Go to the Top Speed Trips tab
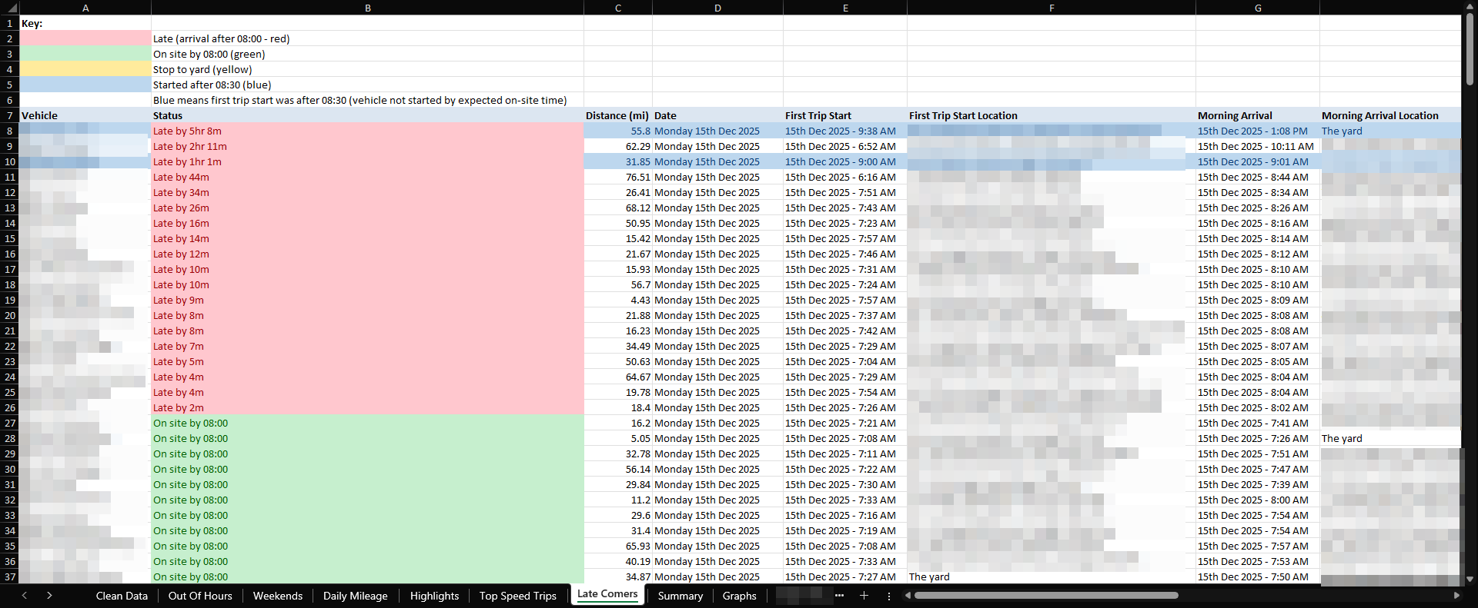 coord(518,596)
